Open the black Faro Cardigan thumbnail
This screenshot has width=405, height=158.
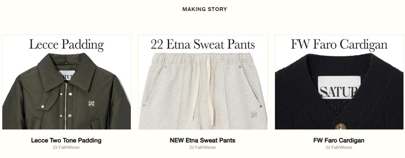pos(339,82)
